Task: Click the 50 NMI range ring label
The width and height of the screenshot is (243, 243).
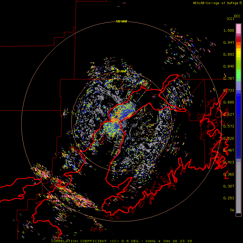Action: pos(121,71)
